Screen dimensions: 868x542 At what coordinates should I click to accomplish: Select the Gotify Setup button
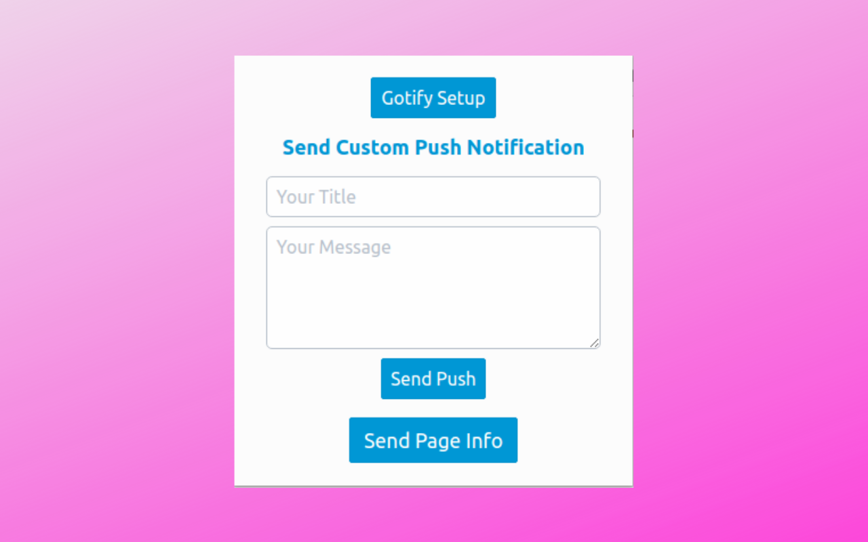coord(433,98)
